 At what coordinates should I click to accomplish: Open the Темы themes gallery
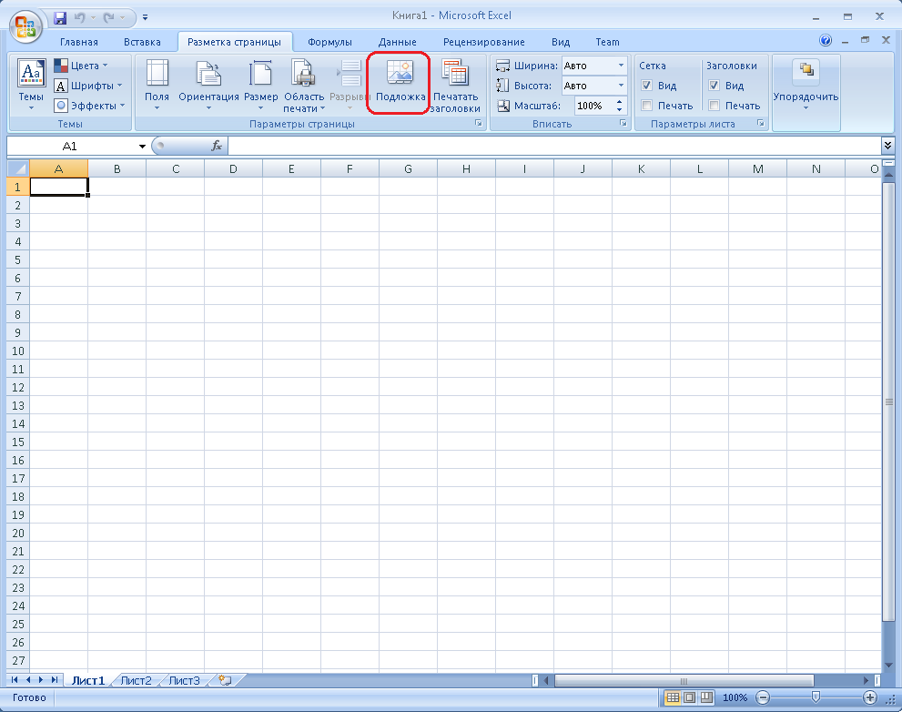point(31,85)
